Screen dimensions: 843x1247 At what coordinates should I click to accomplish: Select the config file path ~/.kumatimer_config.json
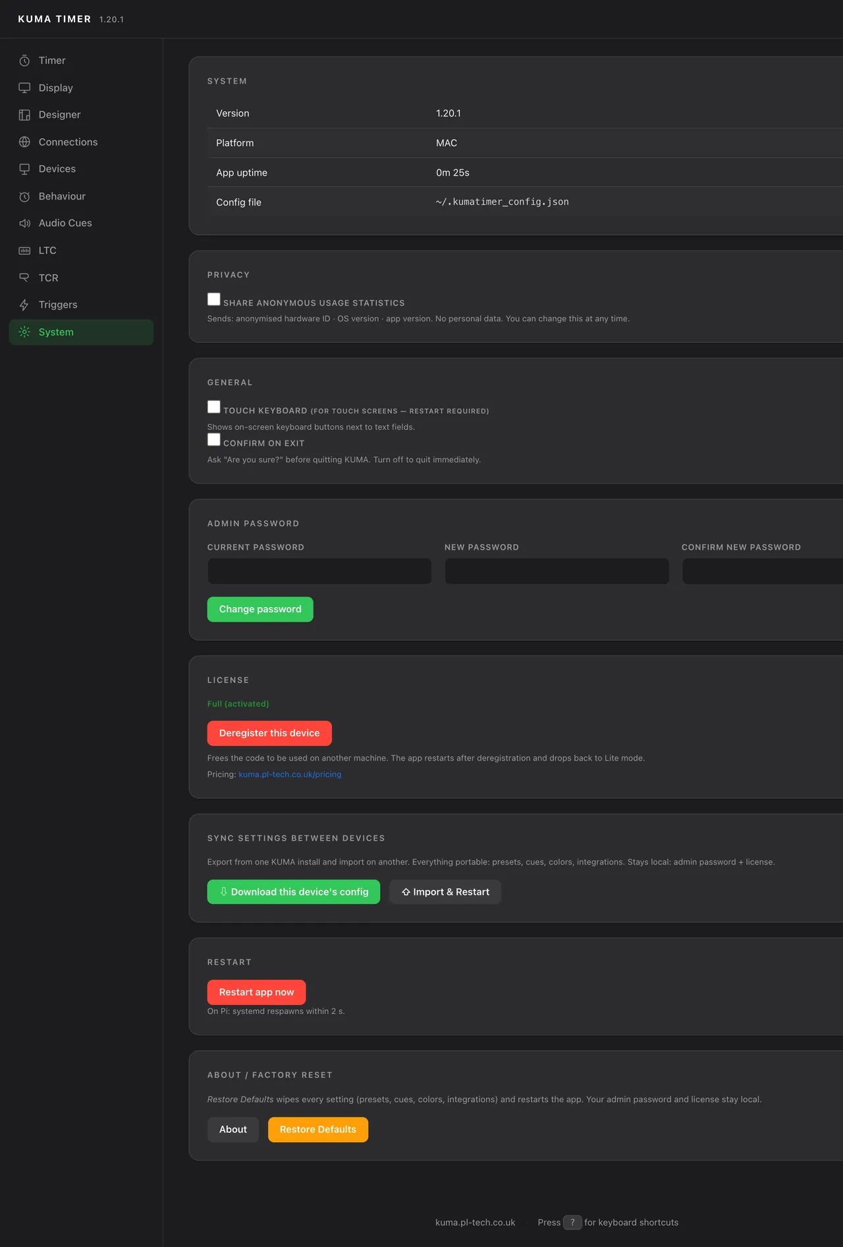[x=503, y=202]
